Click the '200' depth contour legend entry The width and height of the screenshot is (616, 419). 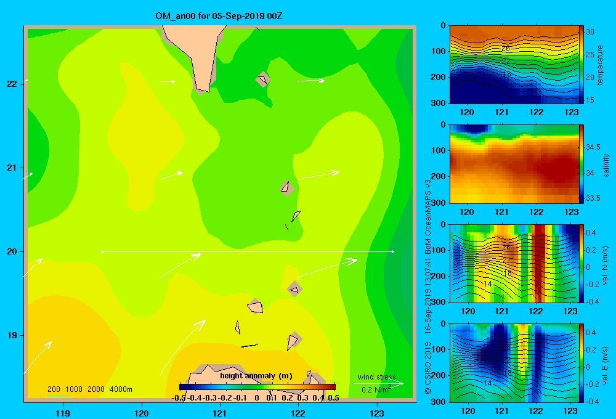[54, 389]
